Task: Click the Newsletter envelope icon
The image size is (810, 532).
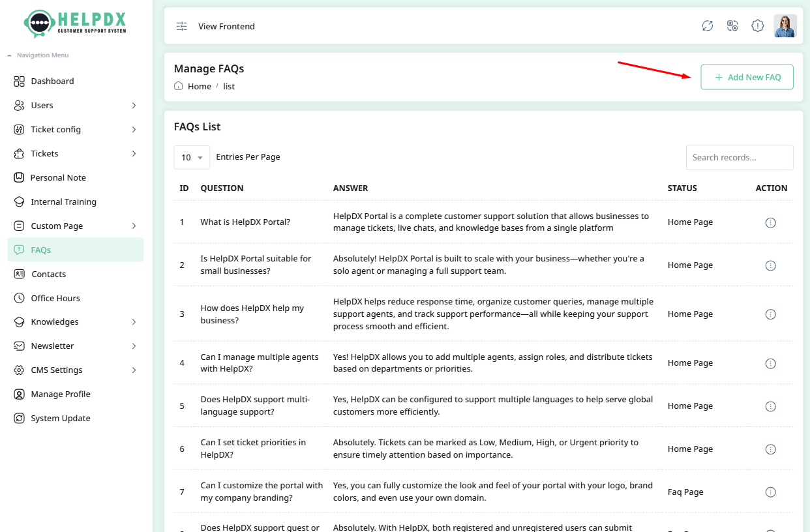Action: [x=19, y=346]
